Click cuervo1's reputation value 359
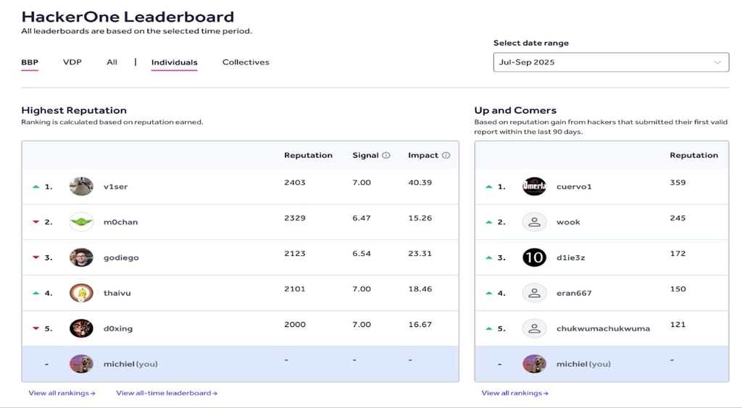This screenshot has height=408, width=742. pos(678,182)
